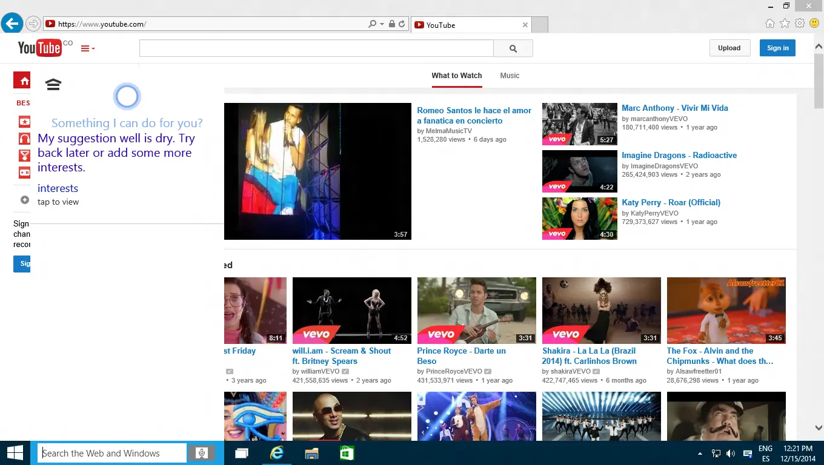This screenshot has width=824, height=465.
Task: Click the Cortana notebook icon
Action: point(53,84)
